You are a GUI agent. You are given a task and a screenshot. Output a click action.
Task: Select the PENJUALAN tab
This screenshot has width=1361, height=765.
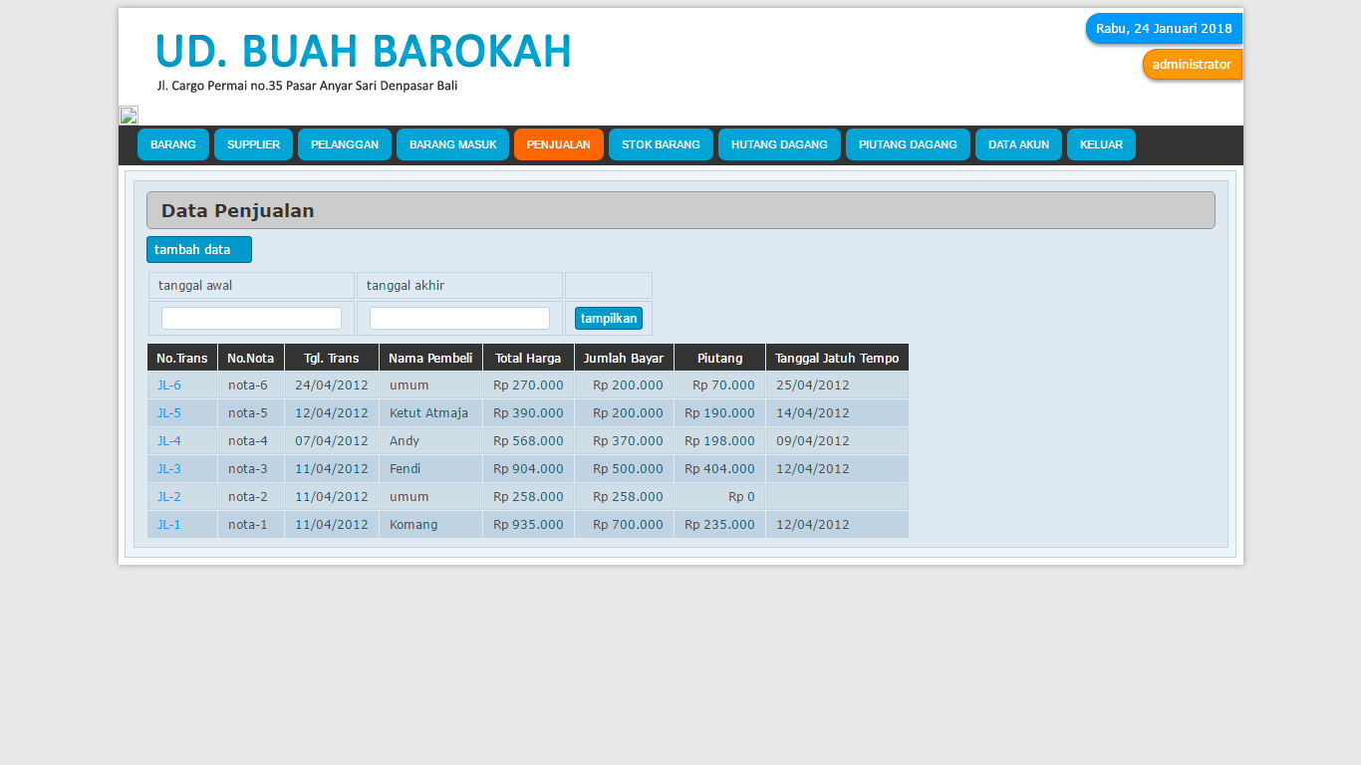559,144
